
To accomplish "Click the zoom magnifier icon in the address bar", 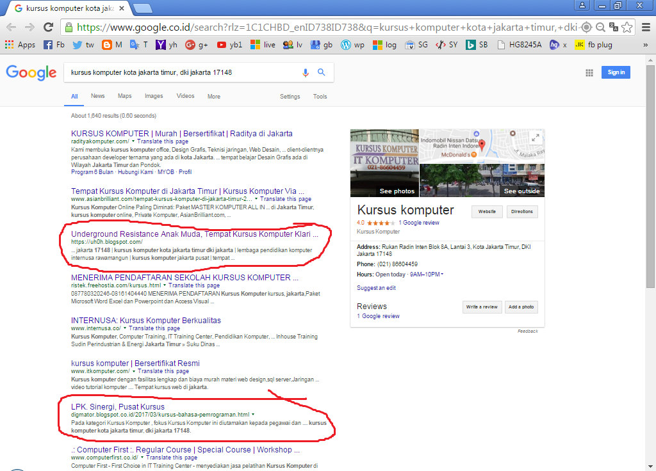I will (x=600, y=28).
